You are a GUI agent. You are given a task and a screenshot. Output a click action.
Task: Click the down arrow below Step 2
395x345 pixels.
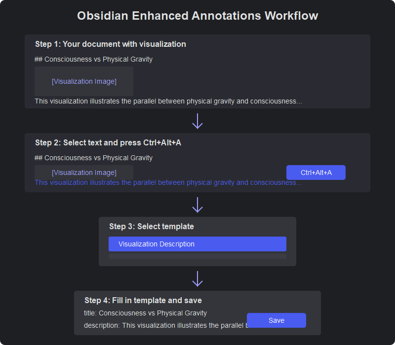click(197, 205)
